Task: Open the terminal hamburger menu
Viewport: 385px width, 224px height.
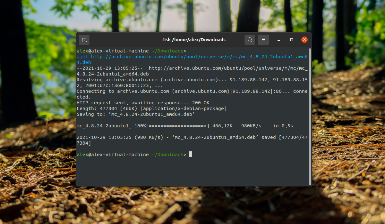Action: pos(263,40)
